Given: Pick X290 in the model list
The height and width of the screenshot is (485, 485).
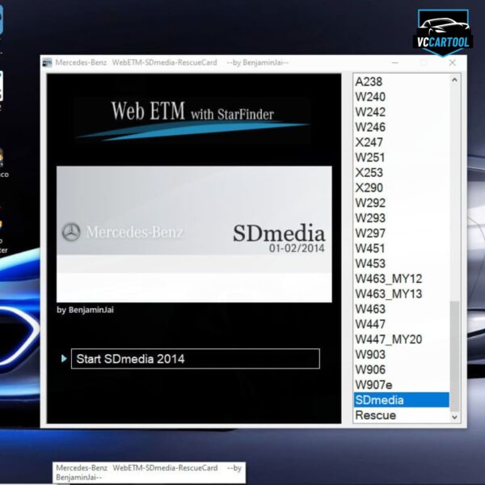Looking at the screenshot, I should 401,188.
